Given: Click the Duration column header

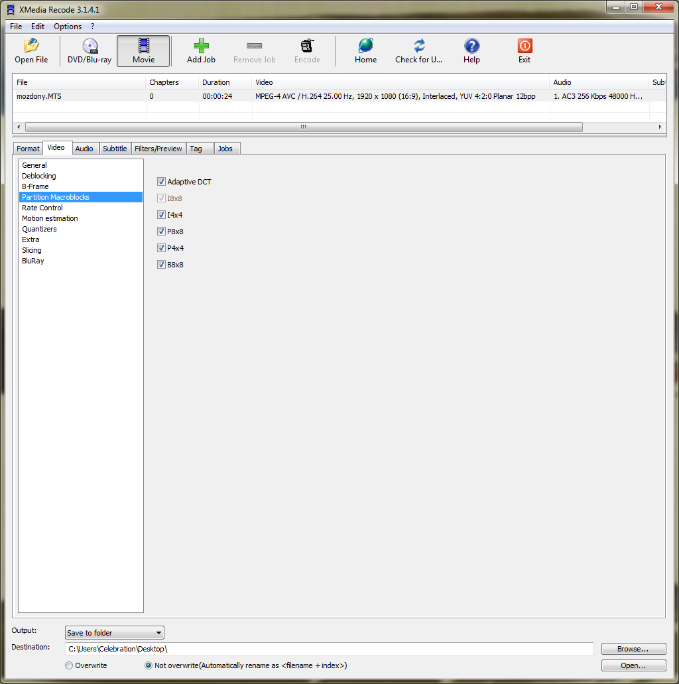Looking at the screenshot, I should click(225, 82).
